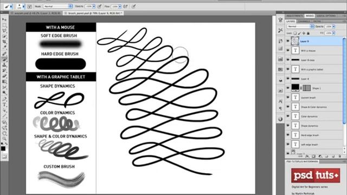Viewport: 347px width, 195px height.
Task: Open the Flow dropdown arrow
Action: 120,6
